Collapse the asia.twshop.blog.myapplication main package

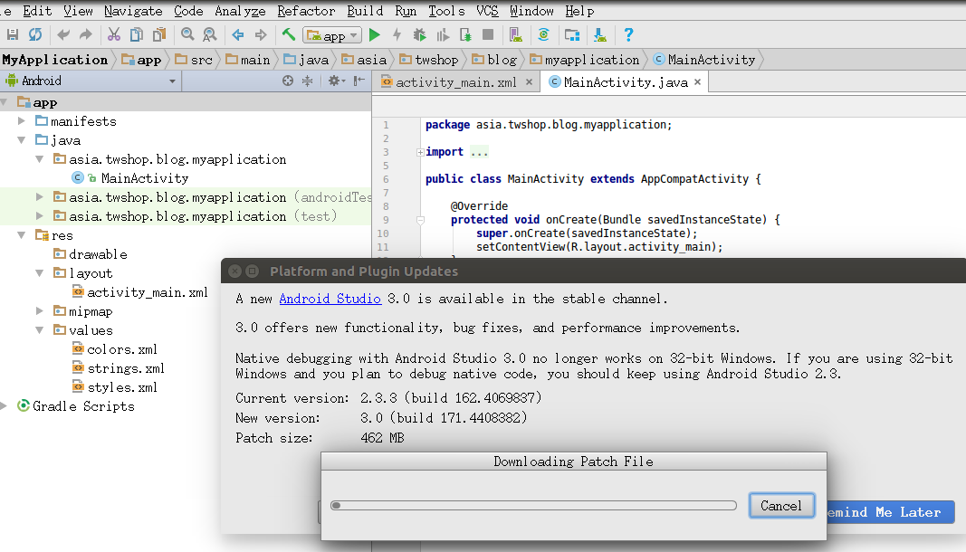40,159
